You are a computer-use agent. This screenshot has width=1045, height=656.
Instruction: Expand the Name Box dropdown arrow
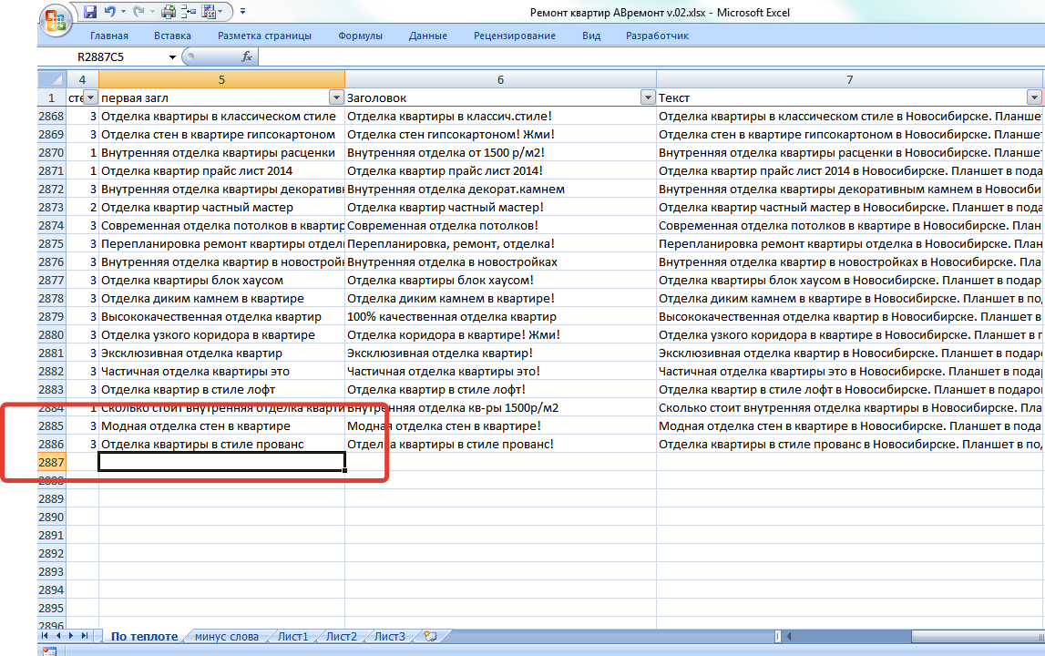click(172, 57)
